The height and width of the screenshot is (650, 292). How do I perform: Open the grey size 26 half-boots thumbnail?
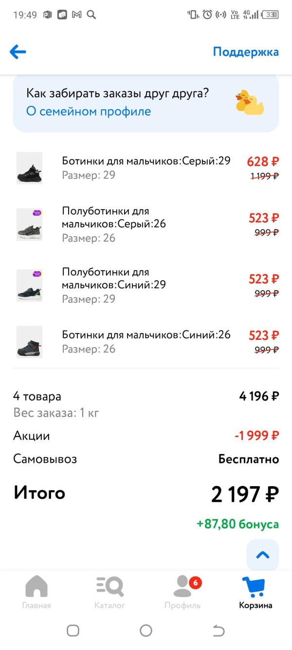coord(29,224)
